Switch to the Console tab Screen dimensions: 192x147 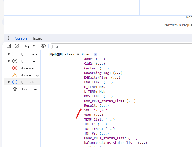pos(21,38)
